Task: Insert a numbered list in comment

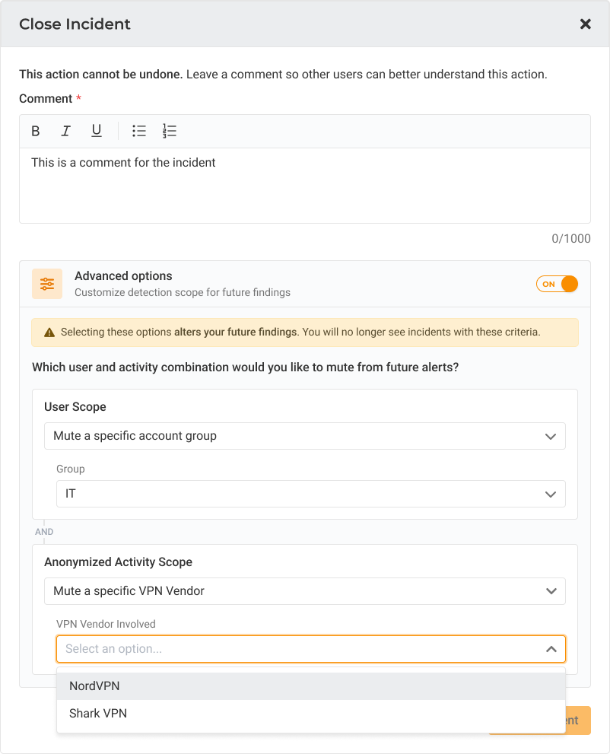Action: tap(170, 132)
